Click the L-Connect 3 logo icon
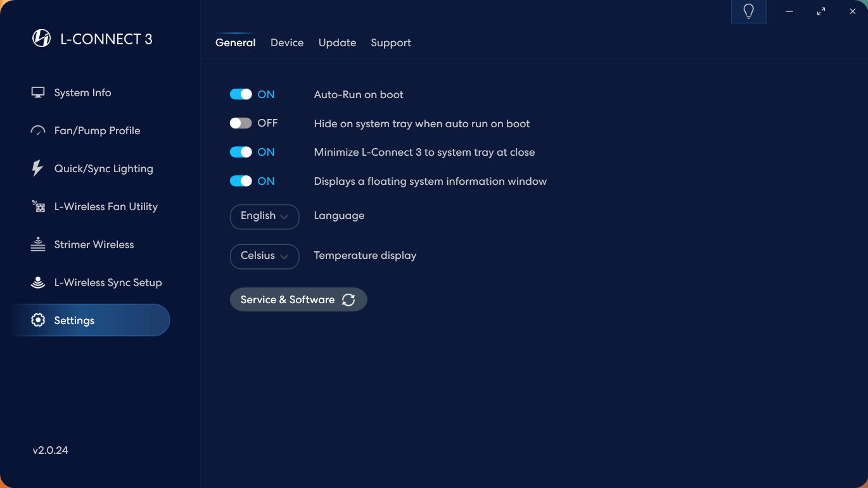868x488 pixels. click(42, 39)
